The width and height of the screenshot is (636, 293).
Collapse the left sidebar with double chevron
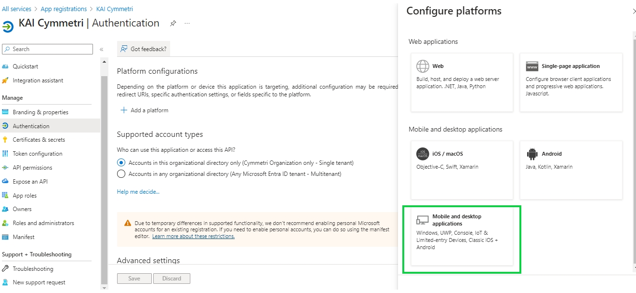pyautogui.click(x=102, y=49)
